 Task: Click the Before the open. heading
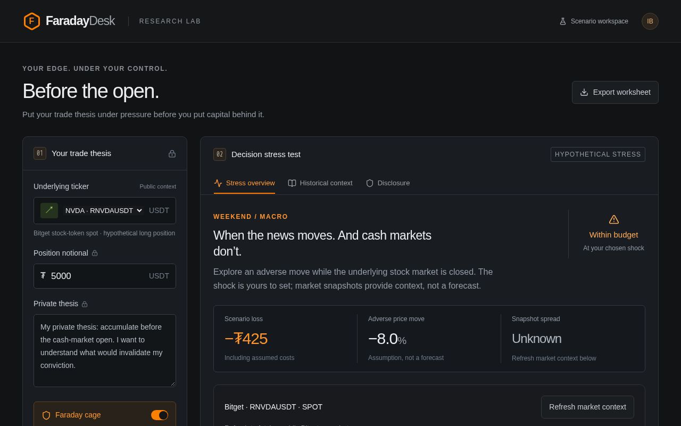[91, 91]
